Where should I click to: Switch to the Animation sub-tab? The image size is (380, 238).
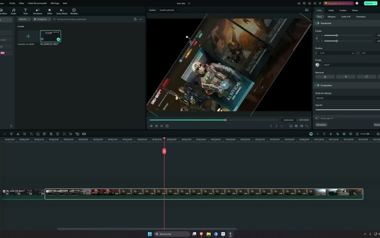(x=361, y=17)
